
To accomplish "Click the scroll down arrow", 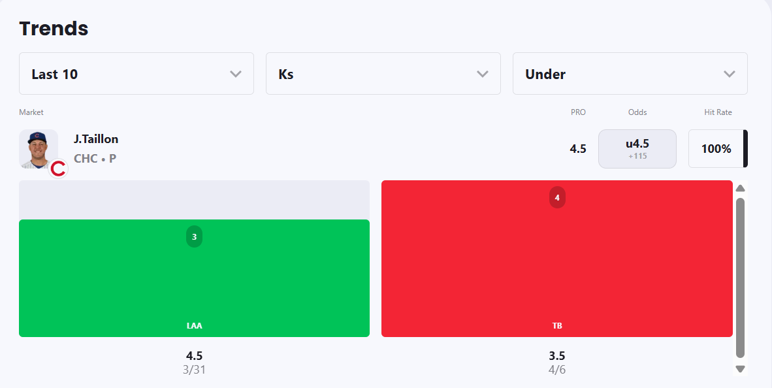I will click(740, 369).
